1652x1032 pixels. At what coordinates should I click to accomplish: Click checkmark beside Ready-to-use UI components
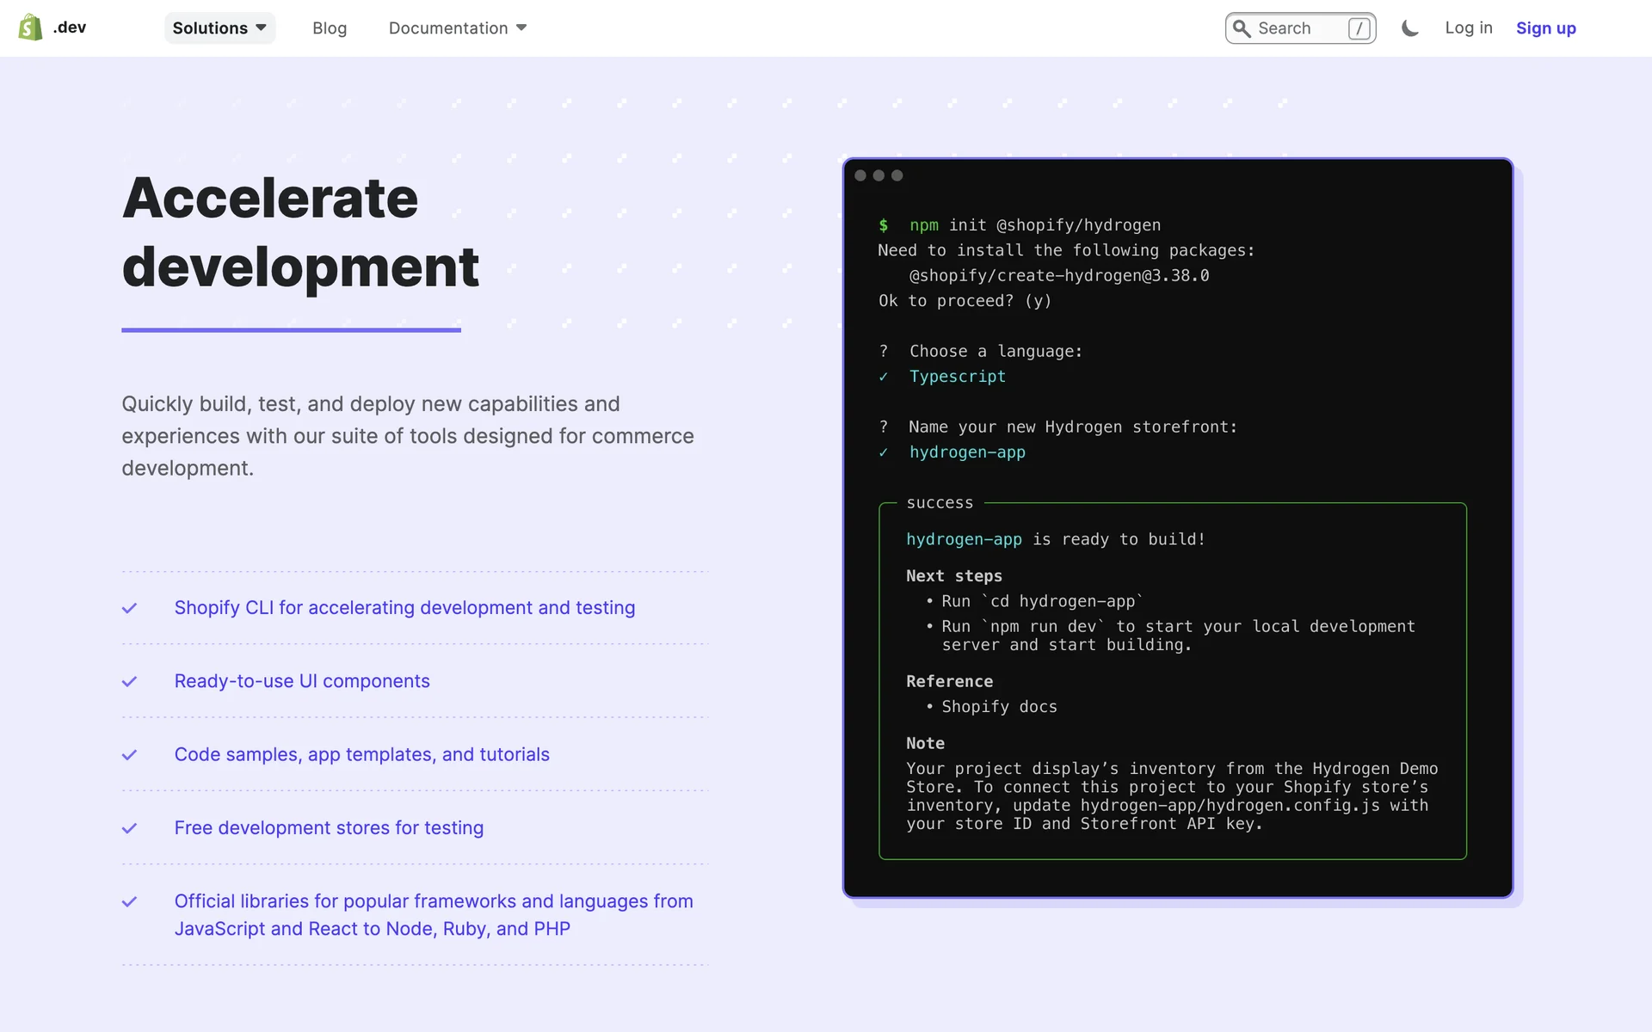[130, 681]
